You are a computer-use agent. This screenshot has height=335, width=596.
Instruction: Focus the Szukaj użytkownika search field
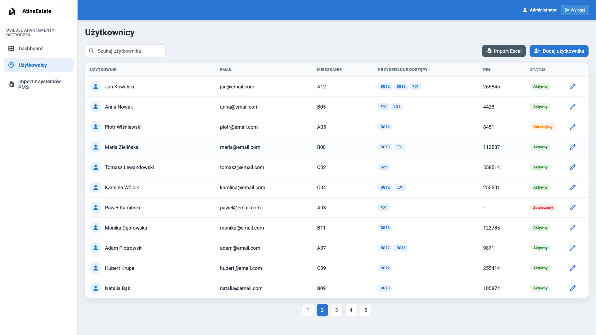(x=130, y=51)
